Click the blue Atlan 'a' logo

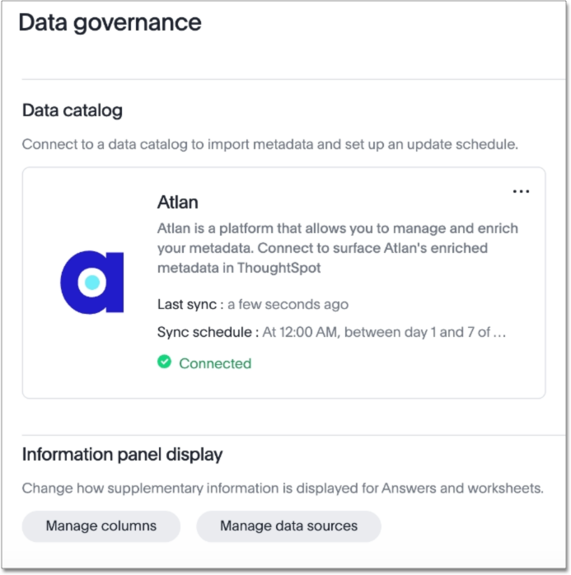[x=91, y=283]
